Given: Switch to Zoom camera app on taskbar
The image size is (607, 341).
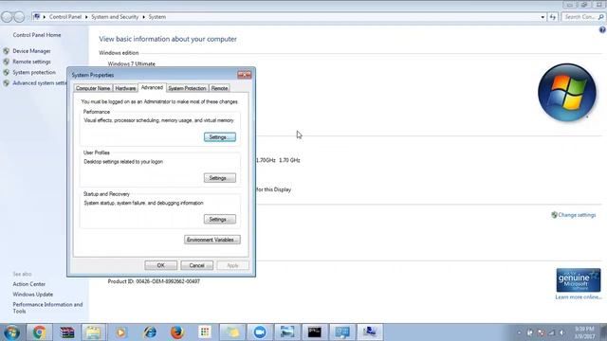Looking at the screenshot, I should pyautogui.click(x=260, y=332).
